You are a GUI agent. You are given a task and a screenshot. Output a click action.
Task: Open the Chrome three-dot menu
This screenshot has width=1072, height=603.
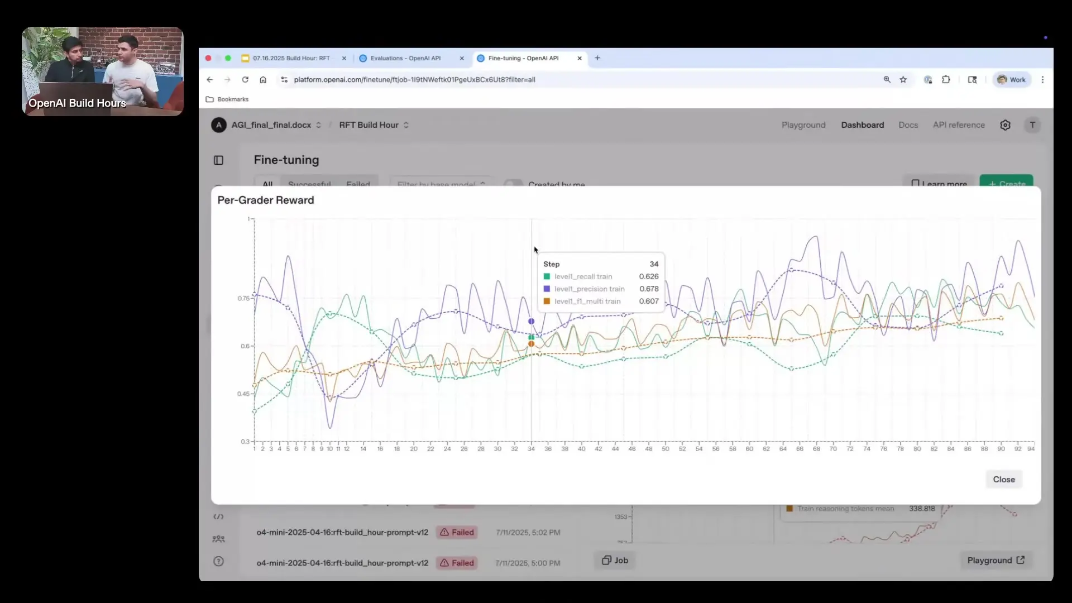pos(1042,80)
